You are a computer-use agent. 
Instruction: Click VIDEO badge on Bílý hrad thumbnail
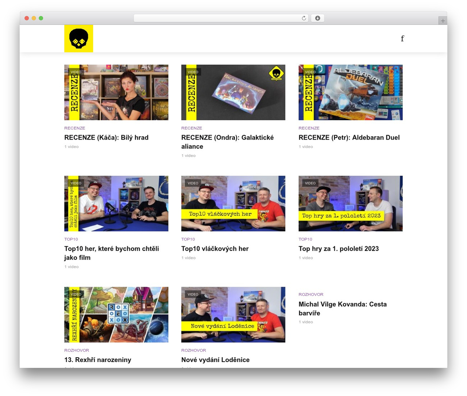[76, 72]
